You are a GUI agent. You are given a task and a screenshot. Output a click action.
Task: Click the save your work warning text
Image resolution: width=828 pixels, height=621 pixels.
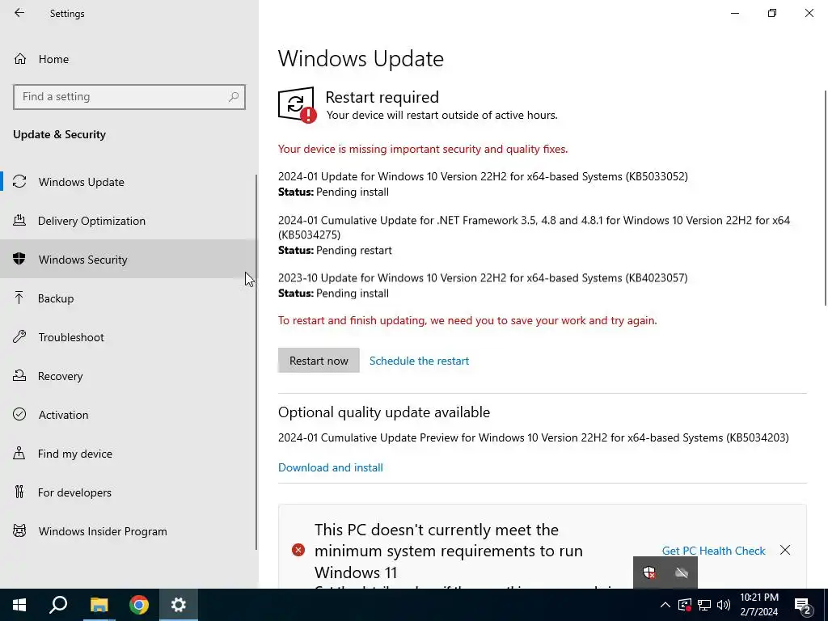[x=467, y=320]
